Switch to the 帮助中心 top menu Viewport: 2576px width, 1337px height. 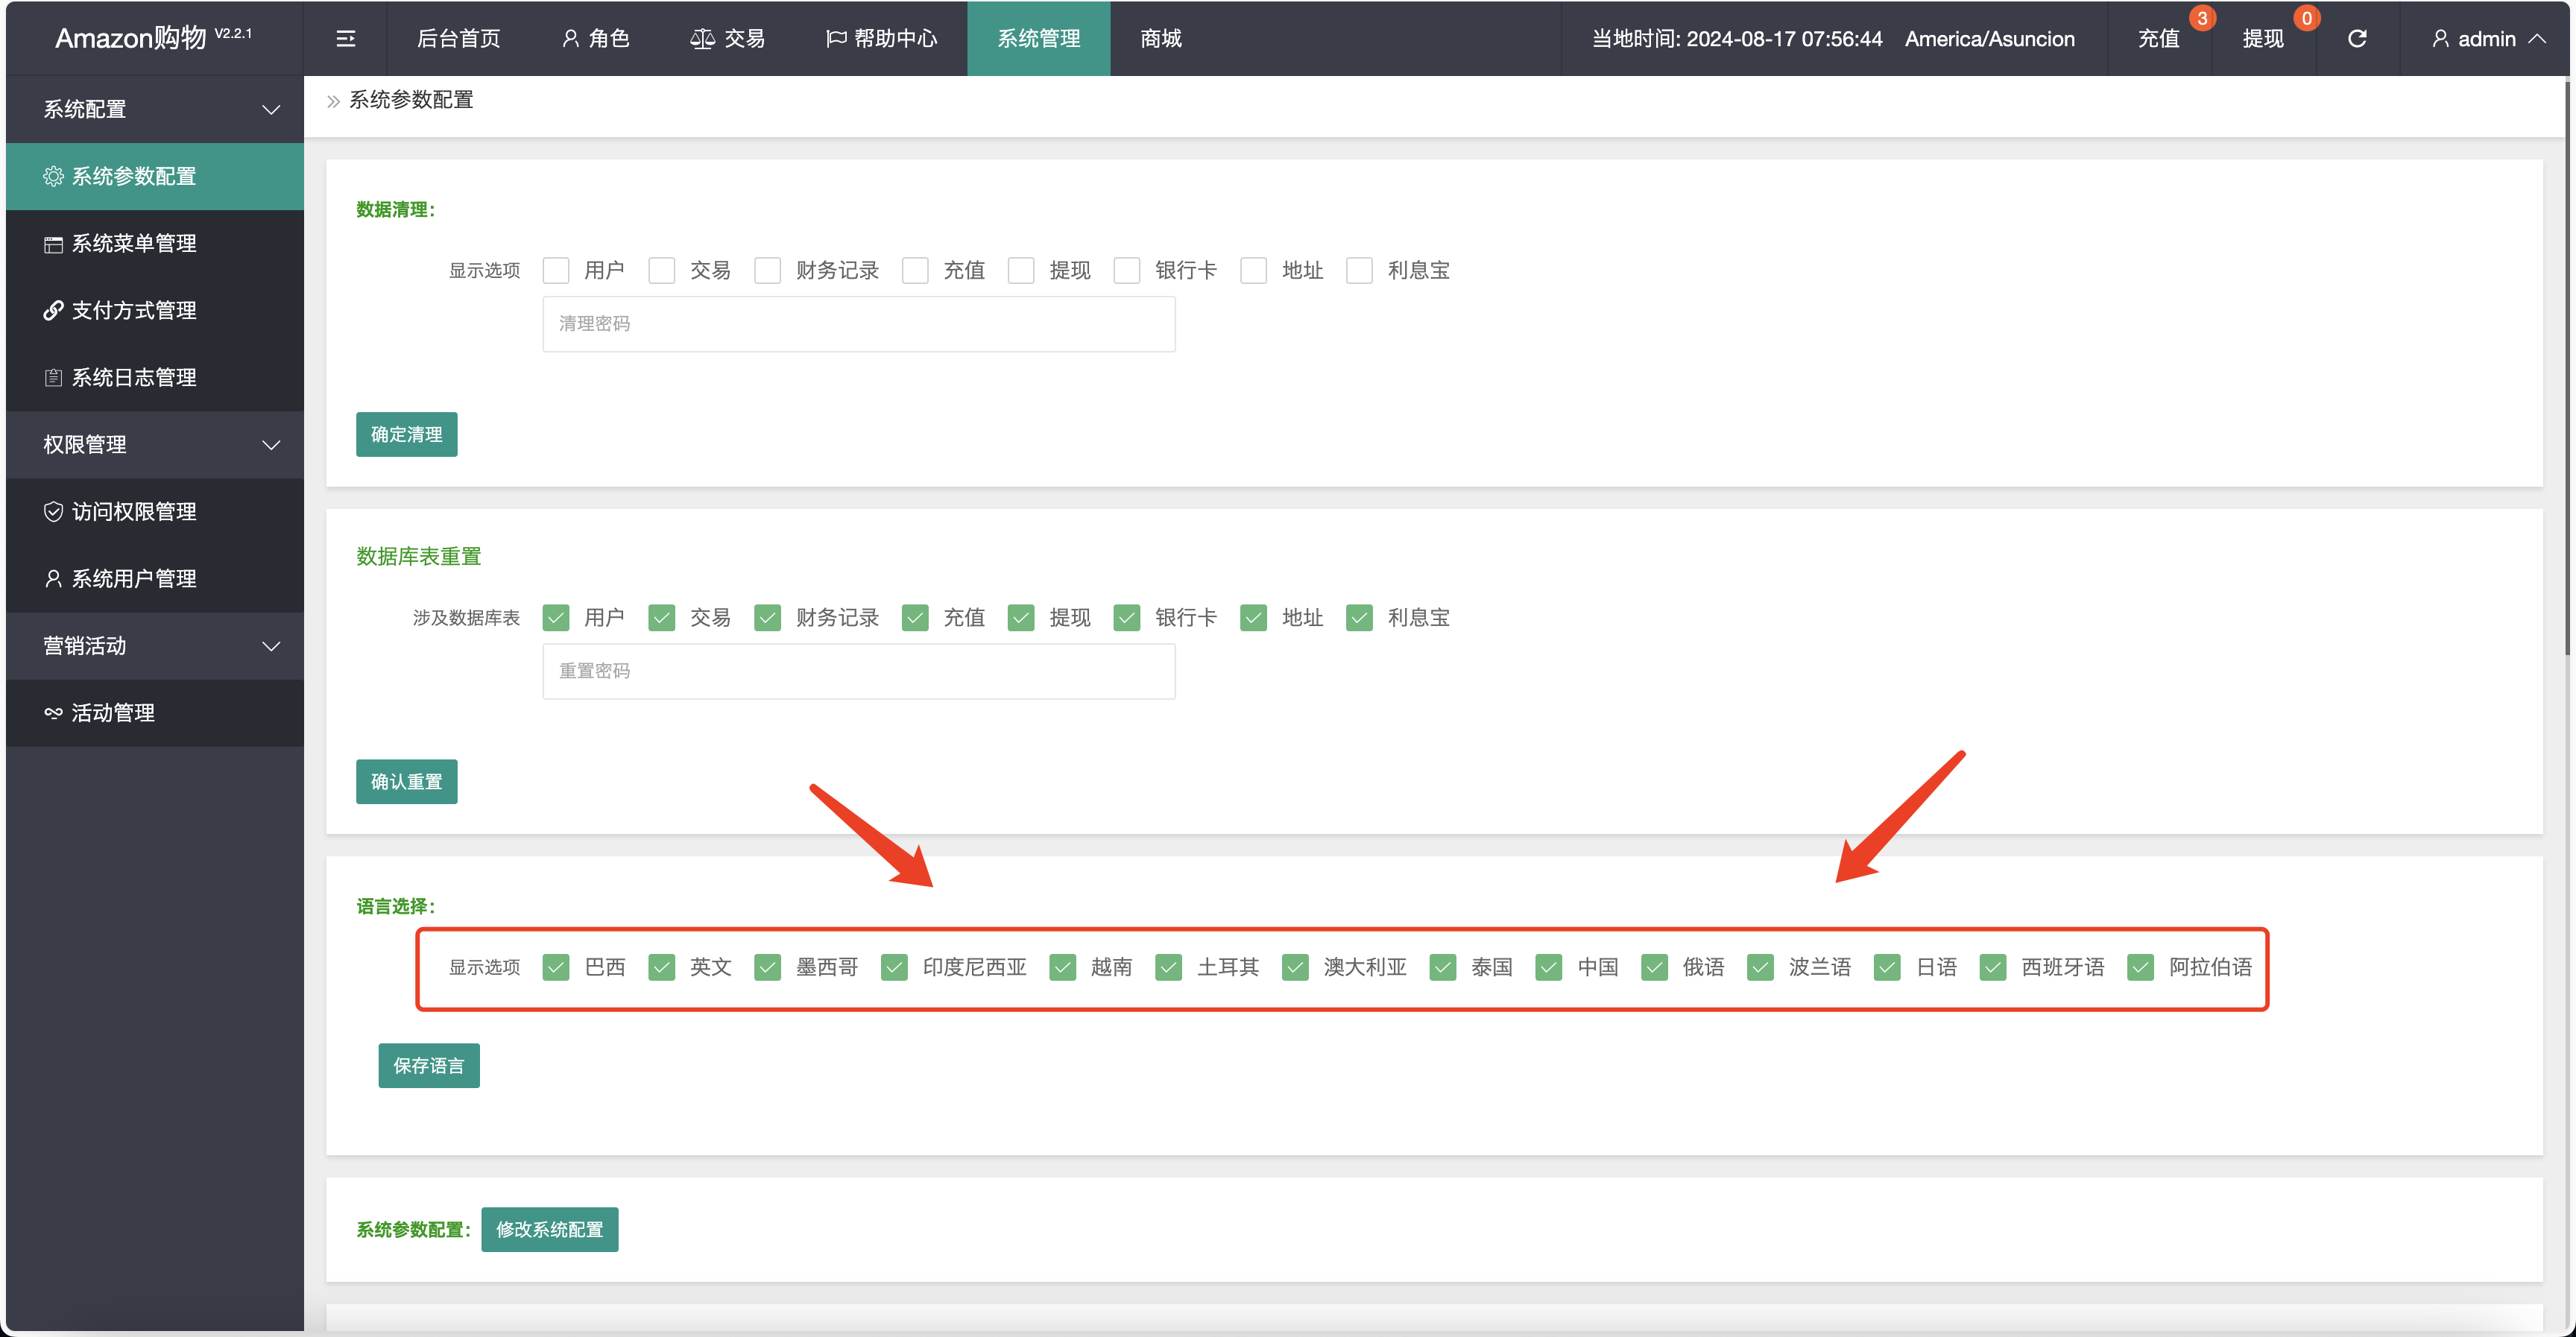[x=882, y=39]
